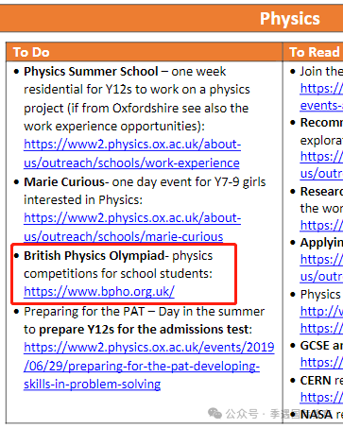Open the link beneath CERN item
343x428 pixels.
321,398
